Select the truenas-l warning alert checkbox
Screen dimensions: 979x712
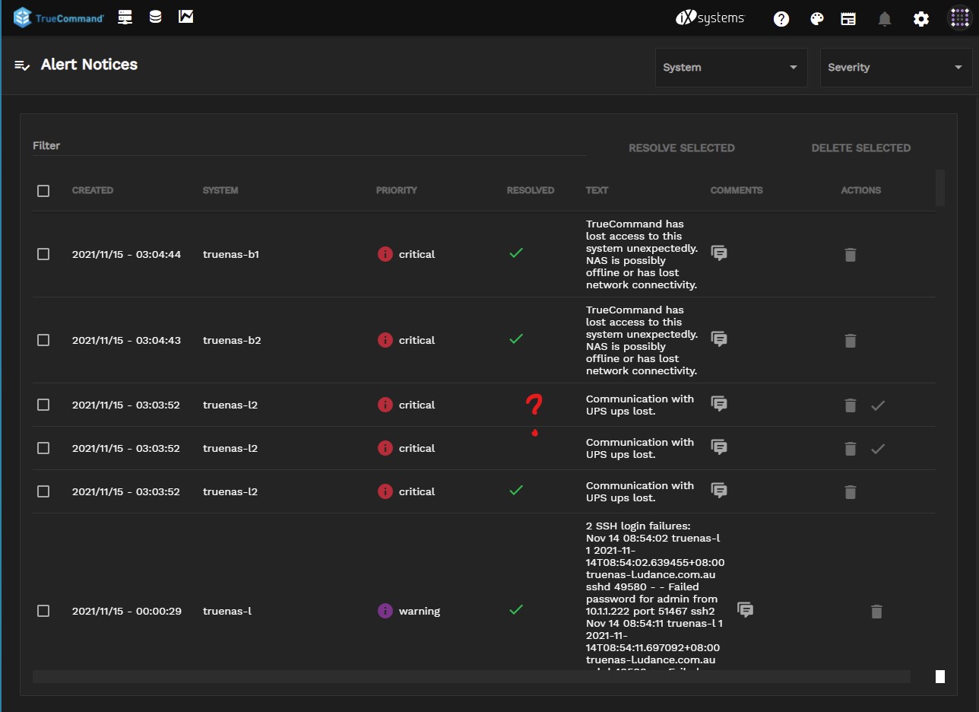point(43,611)
